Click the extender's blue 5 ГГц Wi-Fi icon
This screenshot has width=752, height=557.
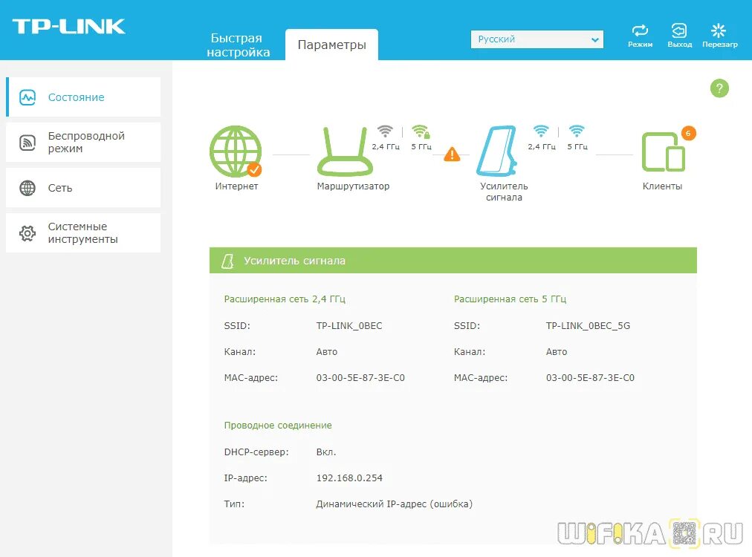[577, 131]
